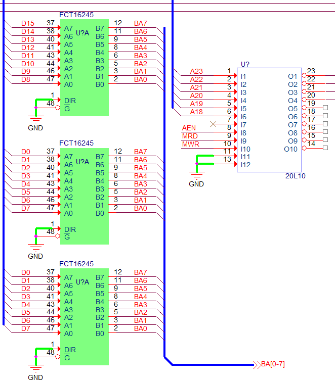335x383 pixels.
Task: Click the GND symbol beside the 20L10 chip
Action: point(196,179)
